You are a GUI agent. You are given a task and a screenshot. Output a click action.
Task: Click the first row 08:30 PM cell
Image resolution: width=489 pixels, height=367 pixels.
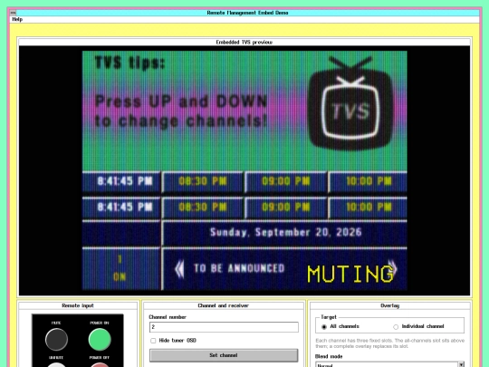(x=203, y=181)
